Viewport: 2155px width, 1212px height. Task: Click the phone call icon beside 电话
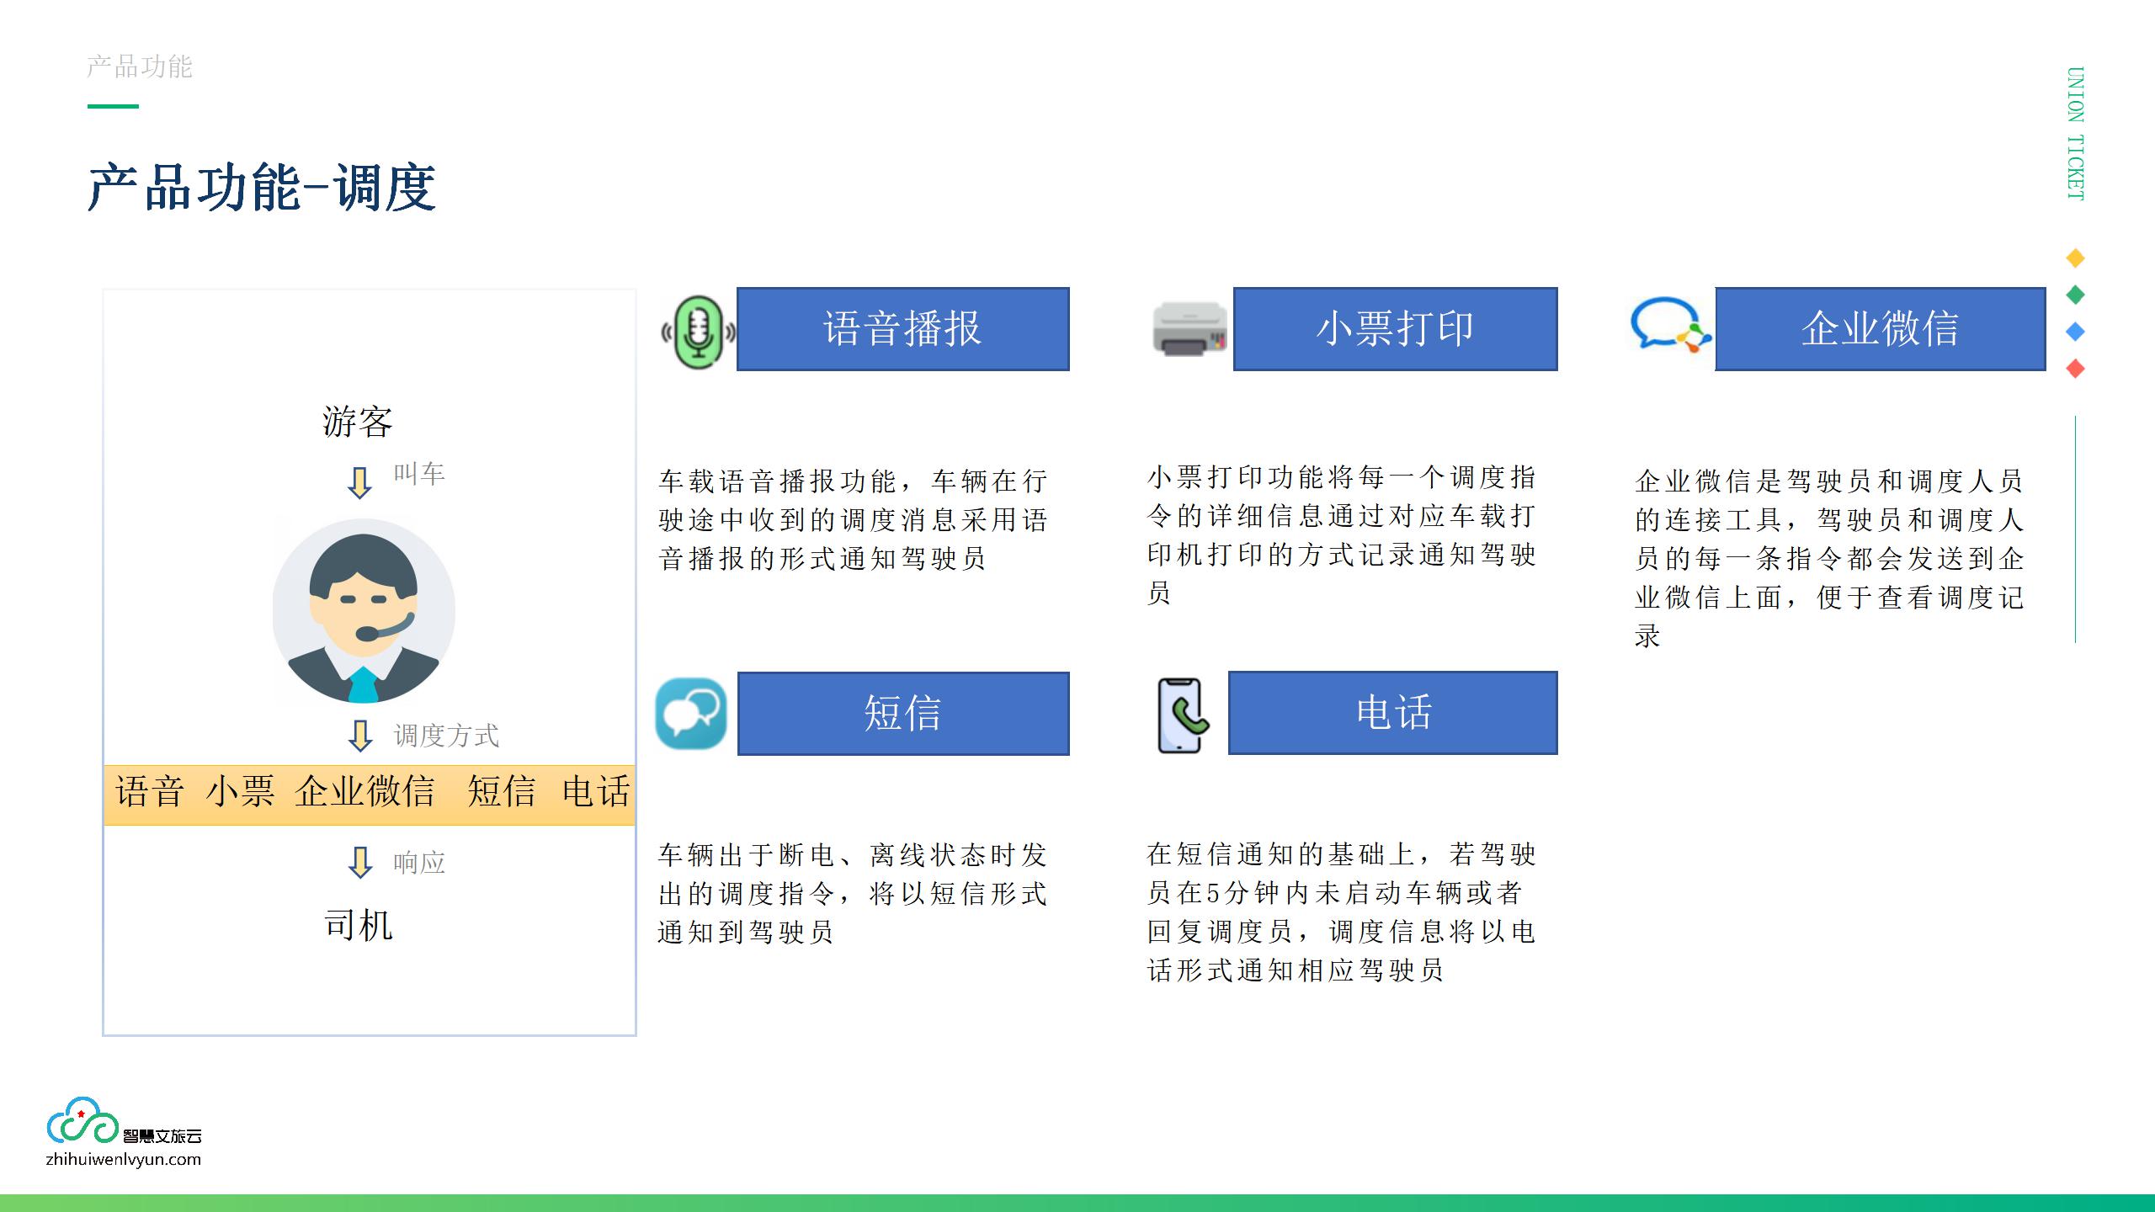click(1183, 715)
